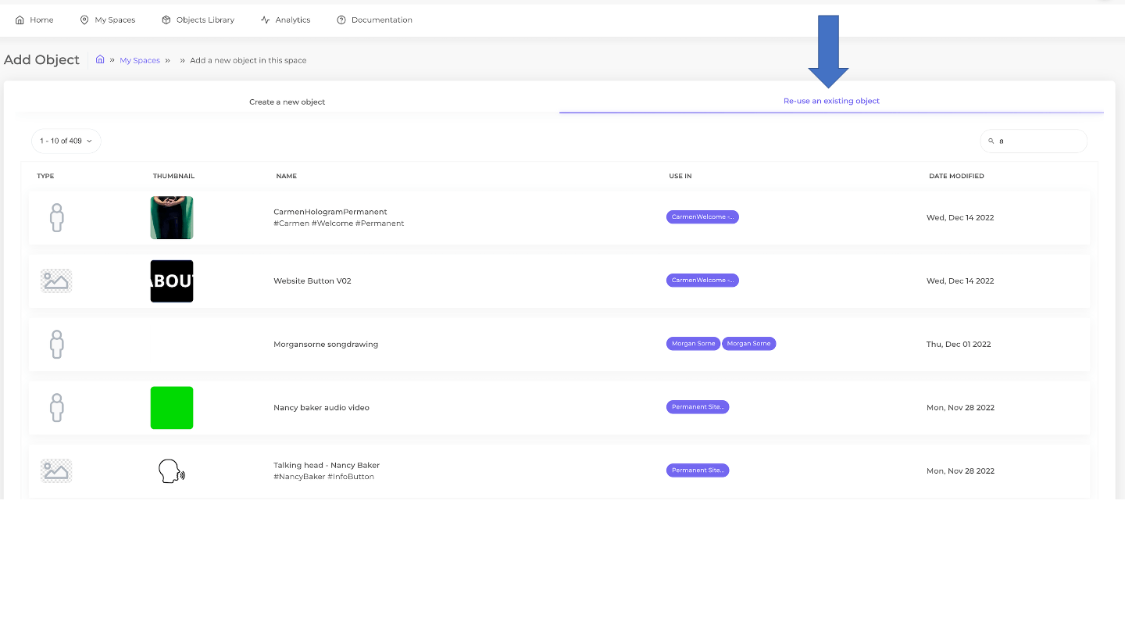The width and height of the screenshot is (1125, 633).
Task: Click the Home house icon in top nav
Action: pos(20,20)
